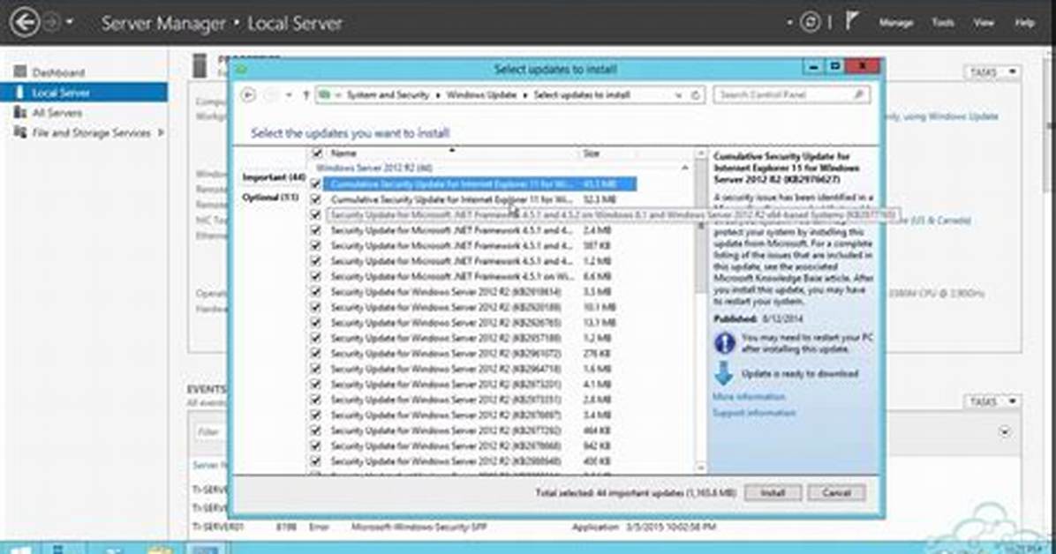The height and width of the screenshot is (554, 1056).
Task: Open the Support information link
Action: tap(754, 413)
